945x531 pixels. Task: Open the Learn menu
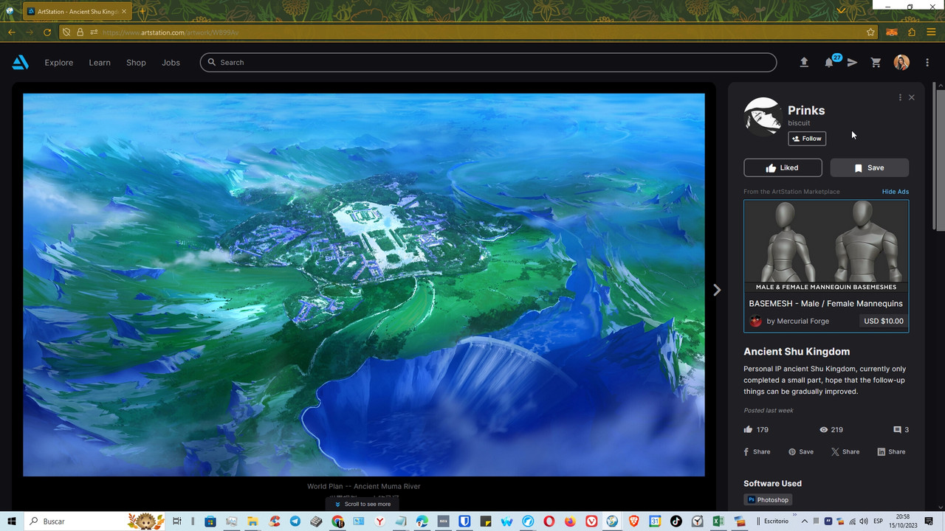pyautogui.click(x=100, y=63)
